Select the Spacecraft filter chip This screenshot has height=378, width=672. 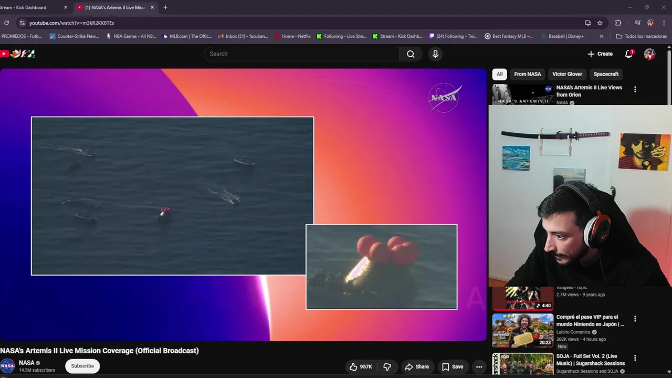pyautogui.click(x=606, y=74)
